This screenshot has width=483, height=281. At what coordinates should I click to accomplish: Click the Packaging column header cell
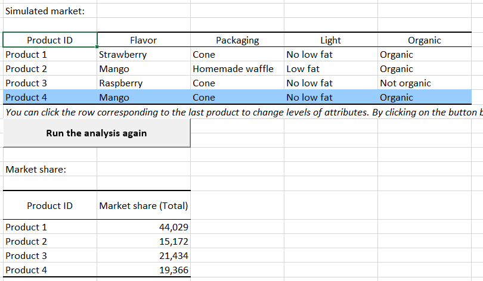tap(237, 40)
